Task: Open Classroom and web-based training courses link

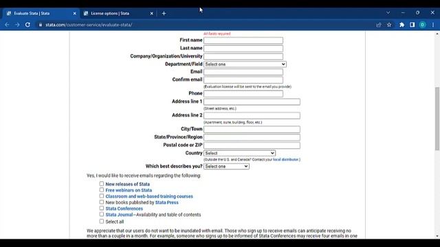Action: (149, 196)
